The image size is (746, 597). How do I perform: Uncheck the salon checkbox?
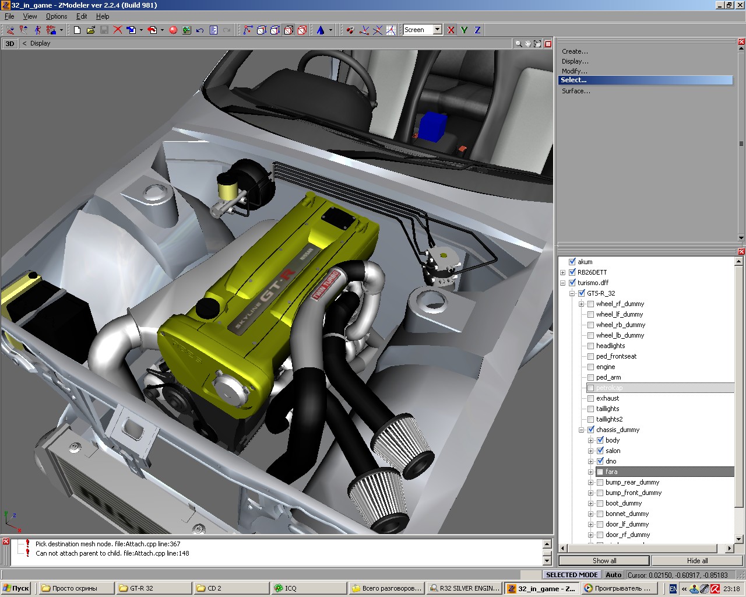[600, 451]
